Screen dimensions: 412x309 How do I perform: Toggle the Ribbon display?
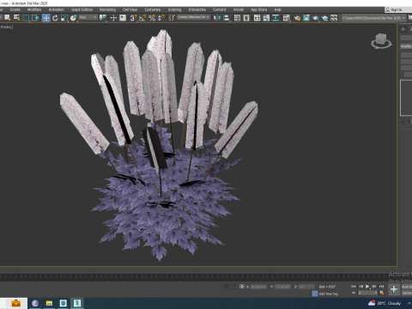tap(257, 18)
